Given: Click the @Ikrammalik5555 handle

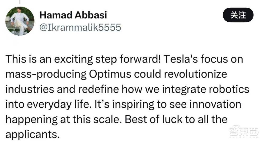Looking at the screenshot, I should point(80,27).
